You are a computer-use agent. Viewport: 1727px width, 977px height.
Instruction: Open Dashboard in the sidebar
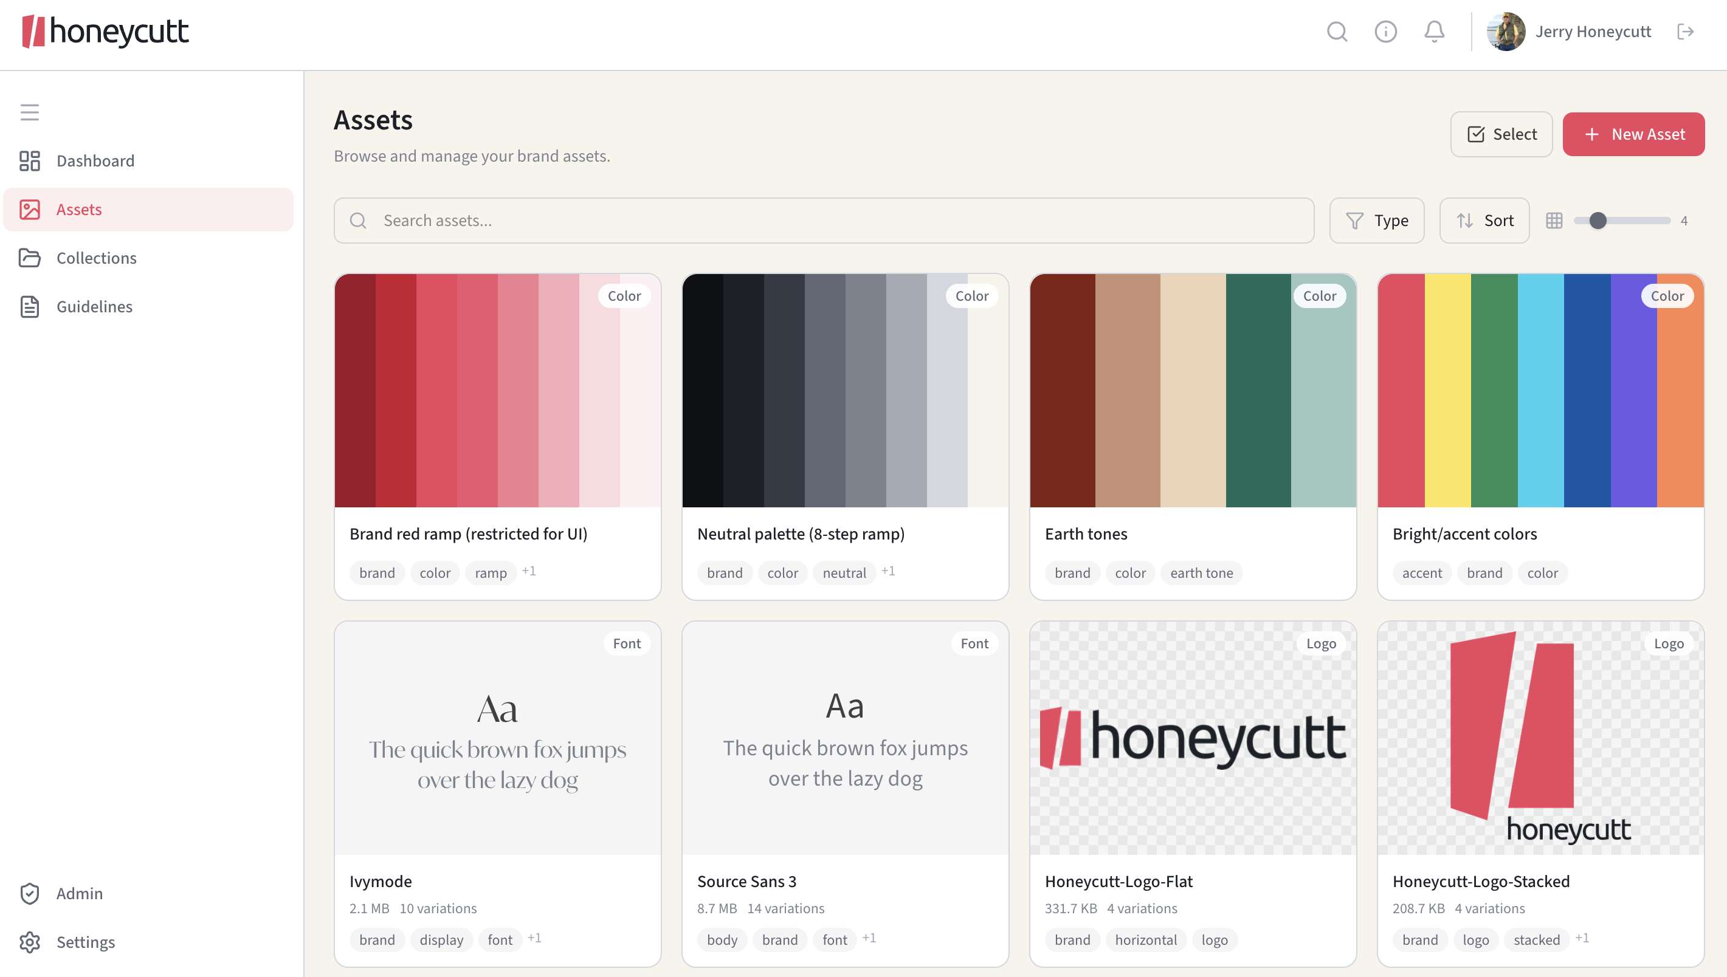148,161
